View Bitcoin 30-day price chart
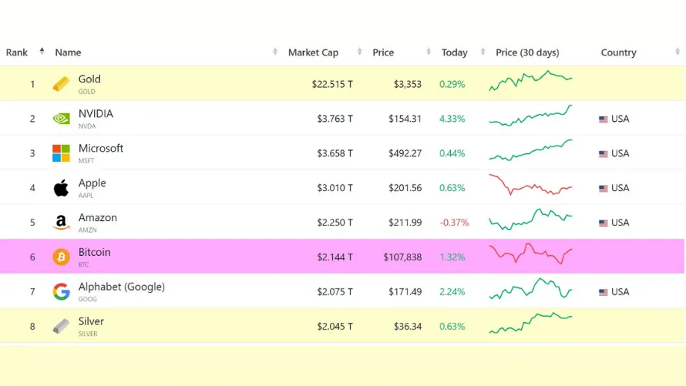The height and width of the screenshot is (386, 686). 531,253
